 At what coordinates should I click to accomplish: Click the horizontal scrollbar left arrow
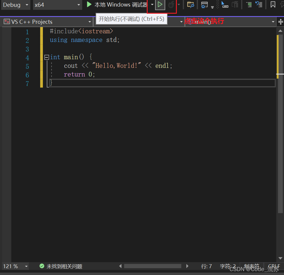tap(120, 266)
